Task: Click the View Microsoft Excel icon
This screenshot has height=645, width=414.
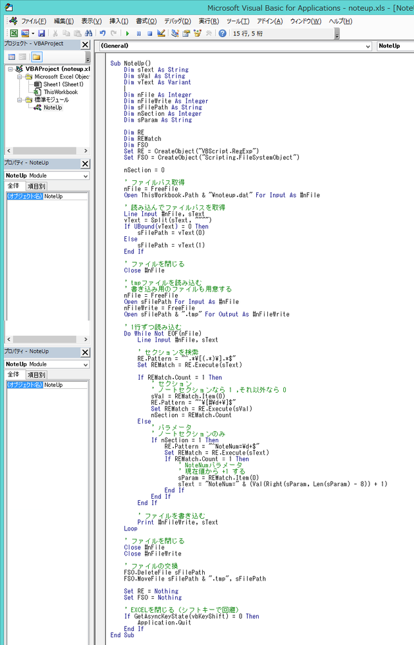Action: [x=14, y=33]
